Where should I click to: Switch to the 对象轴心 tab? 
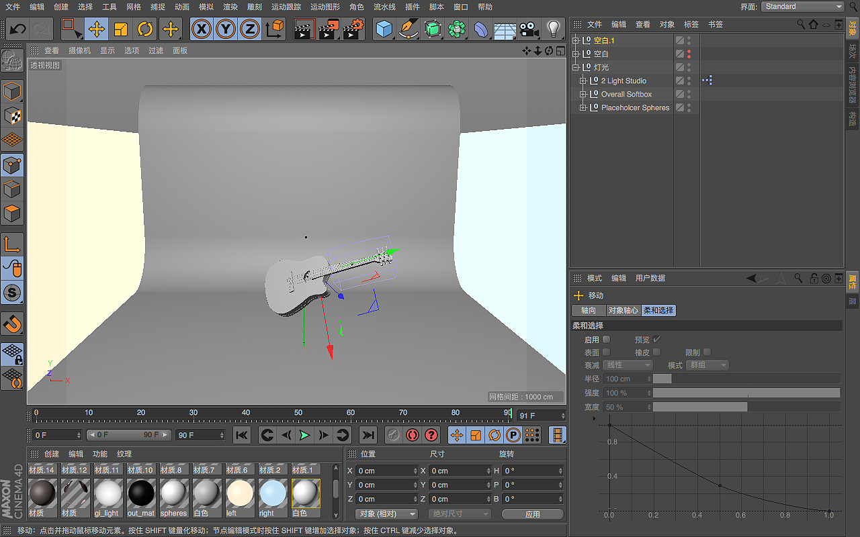[623, 311]
